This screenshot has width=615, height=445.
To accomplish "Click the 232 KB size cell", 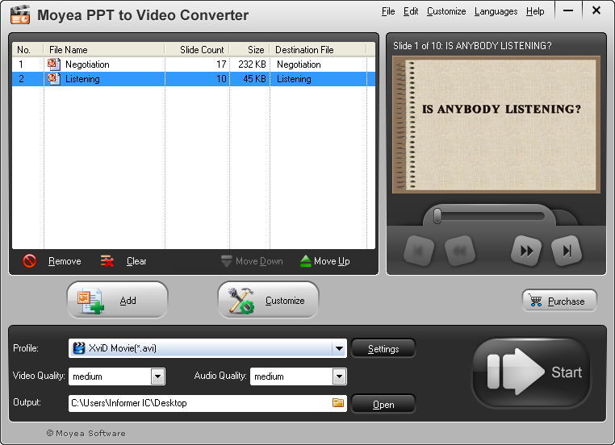I will (252, 64).
